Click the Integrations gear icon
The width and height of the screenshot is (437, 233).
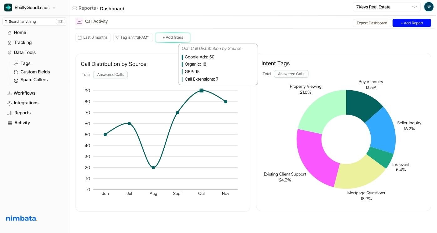point(9,103)
